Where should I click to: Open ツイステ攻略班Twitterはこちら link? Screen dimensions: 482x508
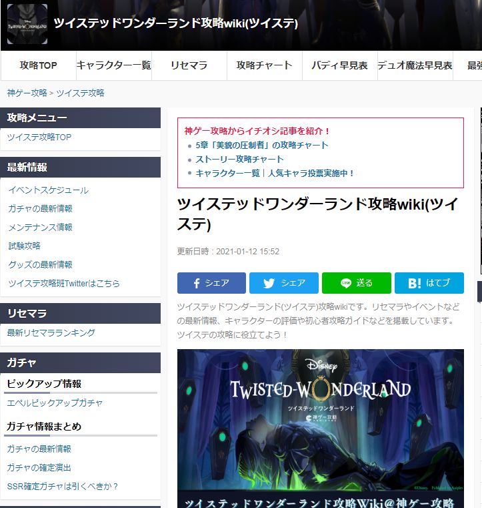click(x=64, y=284)
